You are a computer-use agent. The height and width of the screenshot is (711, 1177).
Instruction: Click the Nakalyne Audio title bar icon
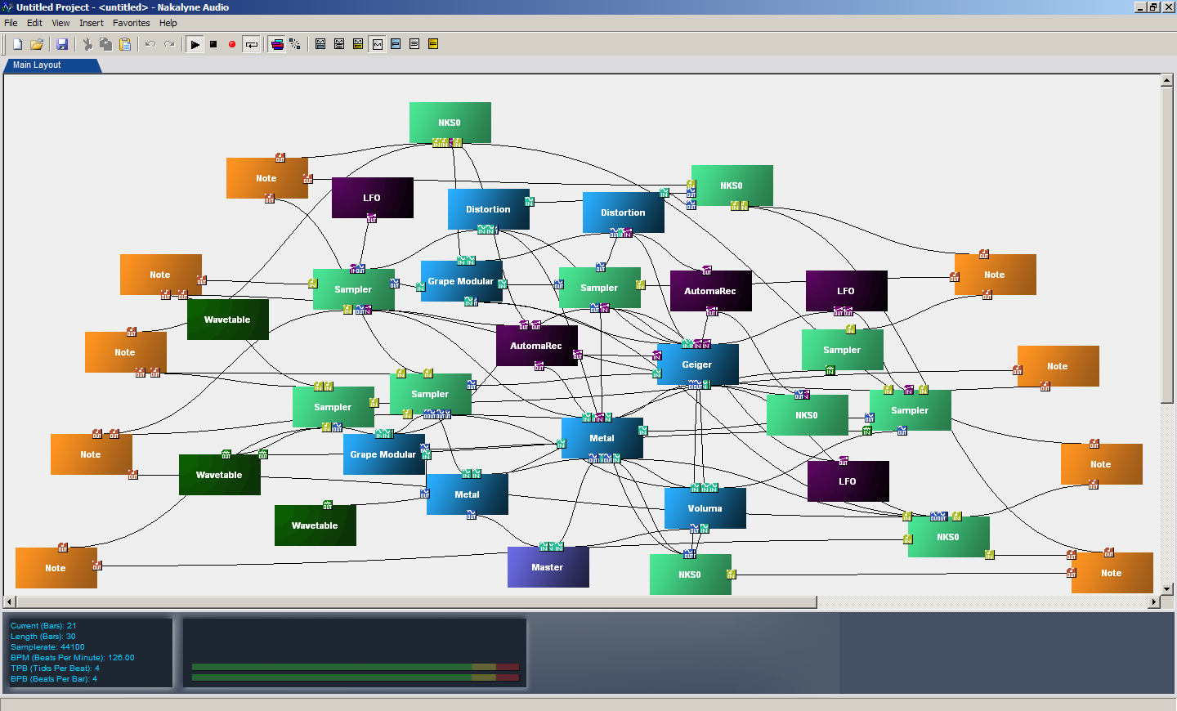(8, 7)
